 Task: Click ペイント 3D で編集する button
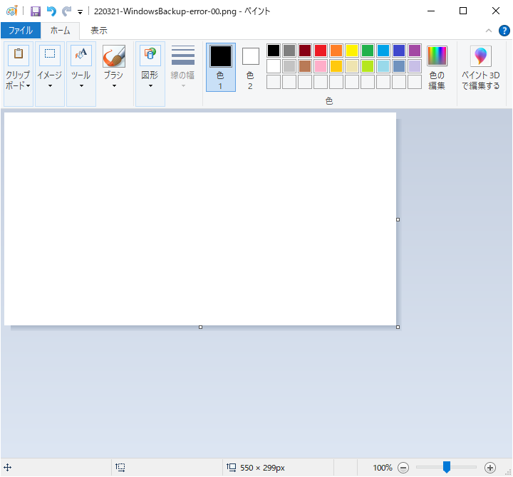point(481,68)
